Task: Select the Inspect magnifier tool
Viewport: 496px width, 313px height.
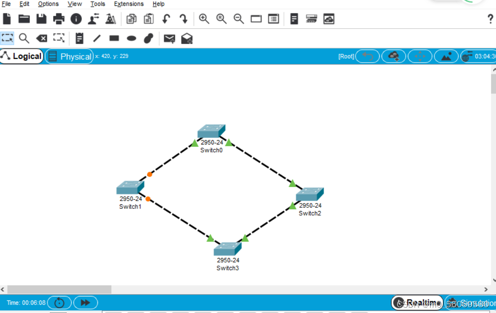Action: (x=24, y=38)
